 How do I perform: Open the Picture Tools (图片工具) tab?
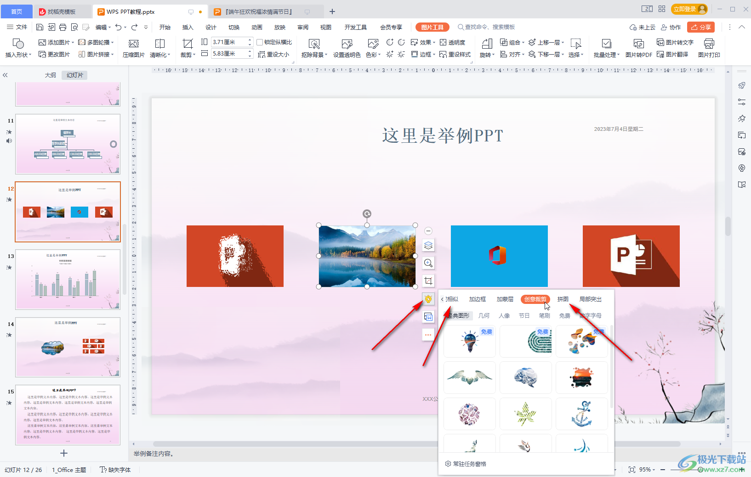click(432, 27)
